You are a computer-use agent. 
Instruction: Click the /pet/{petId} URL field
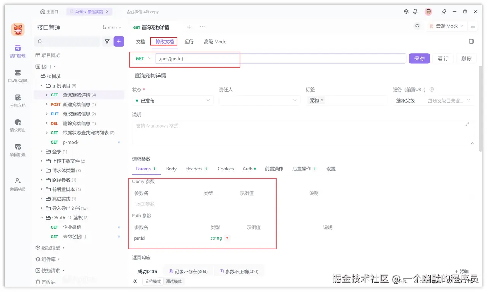[x=281, y=58]
